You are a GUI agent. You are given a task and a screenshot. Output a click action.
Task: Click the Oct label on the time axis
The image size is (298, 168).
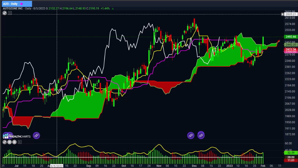(124, 166)
